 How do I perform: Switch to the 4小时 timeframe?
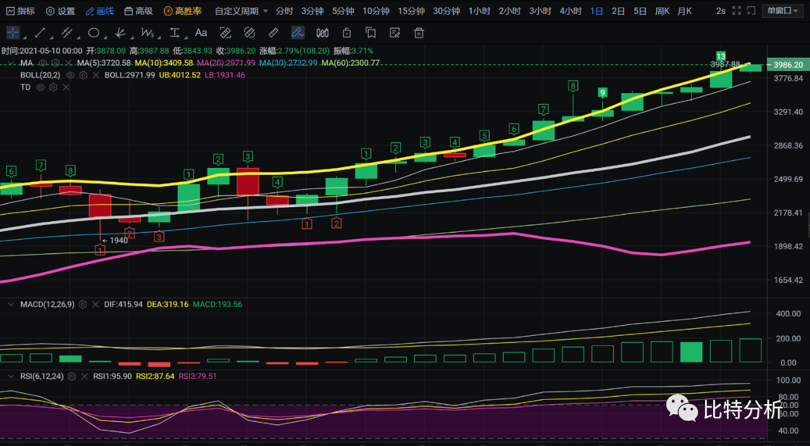tap(570, 11)
